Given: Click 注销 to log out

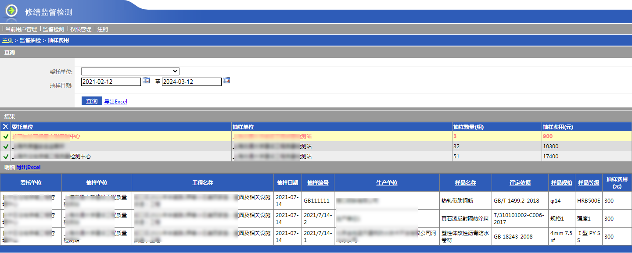Looking at the screenshot, I should (x=103, y=29).
